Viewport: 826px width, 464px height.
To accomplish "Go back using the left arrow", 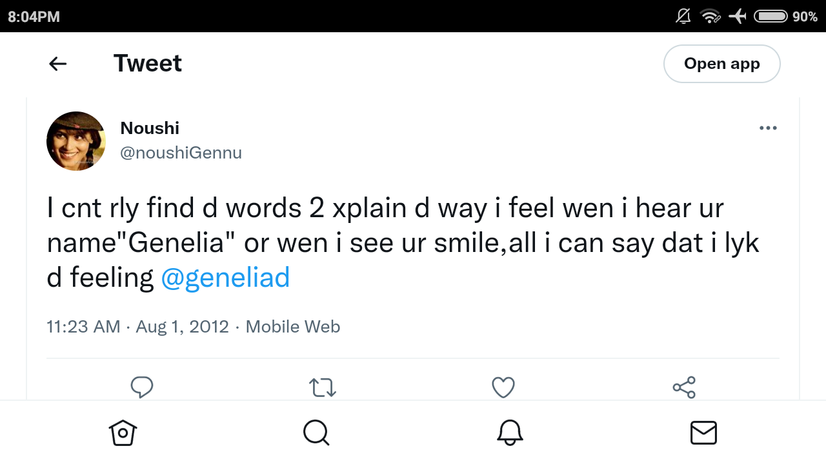I will click(x=58, y=63).
